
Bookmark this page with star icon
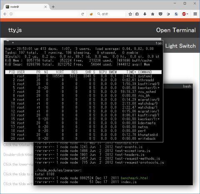coord(130,14)
